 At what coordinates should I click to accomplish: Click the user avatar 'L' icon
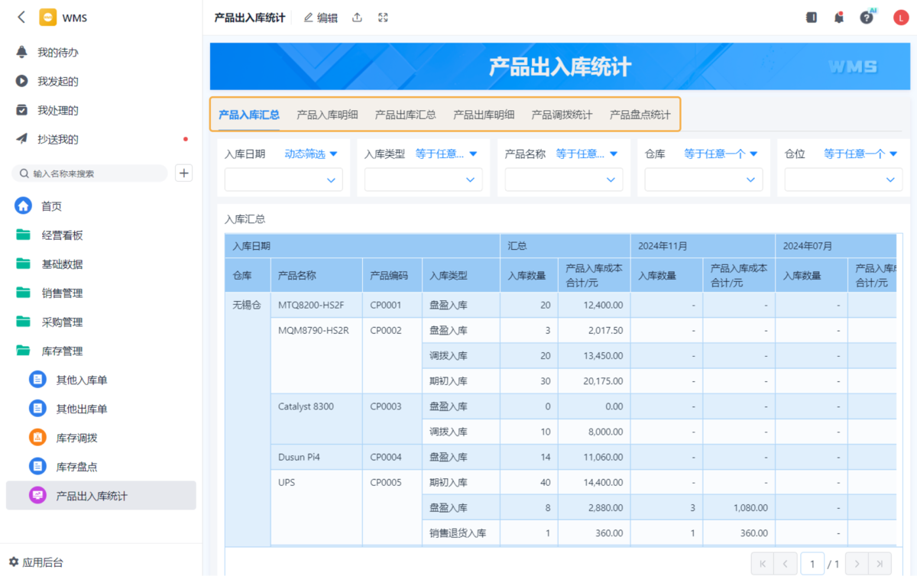(x=900, y=18)
